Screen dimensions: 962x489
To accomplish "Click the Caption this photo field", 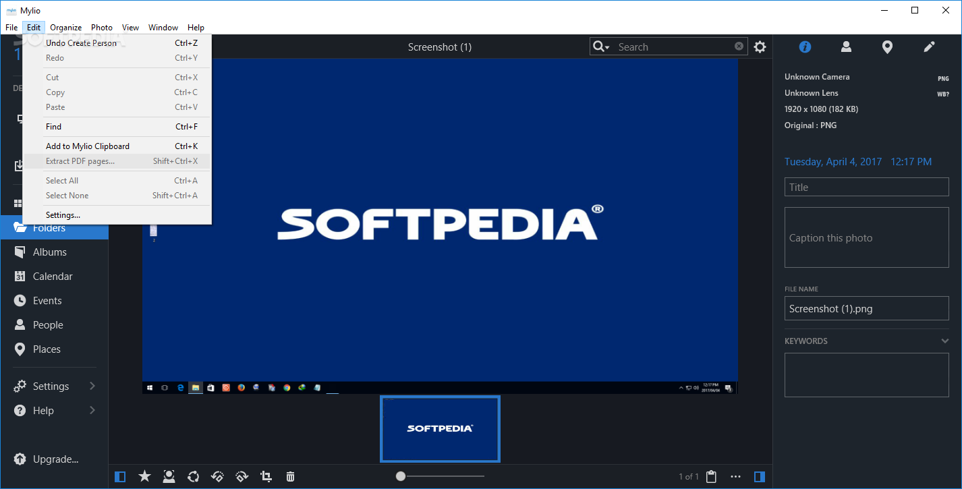I will coord(867,237).
